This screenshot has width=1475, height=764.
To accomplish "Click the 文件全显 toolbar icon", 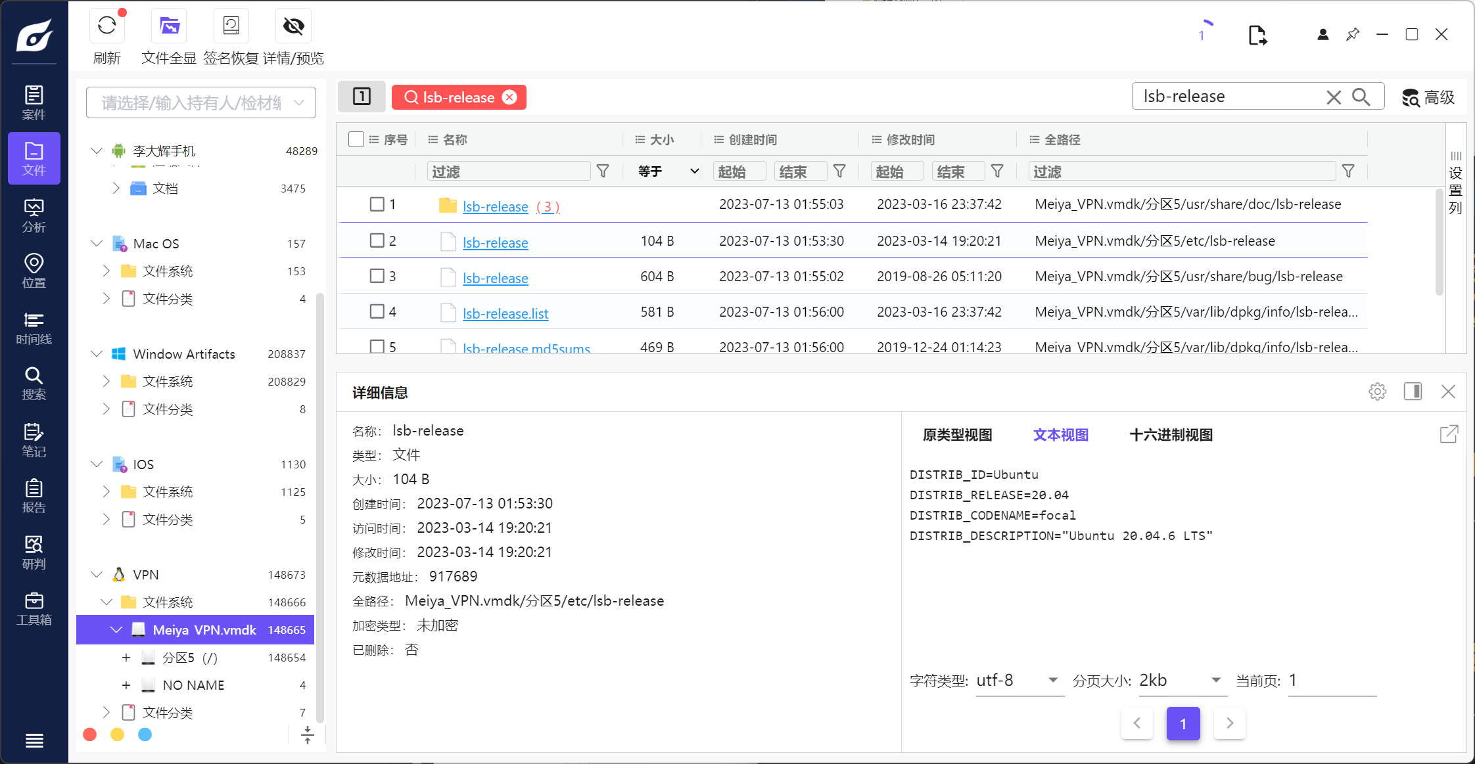I will click(169, 26).
